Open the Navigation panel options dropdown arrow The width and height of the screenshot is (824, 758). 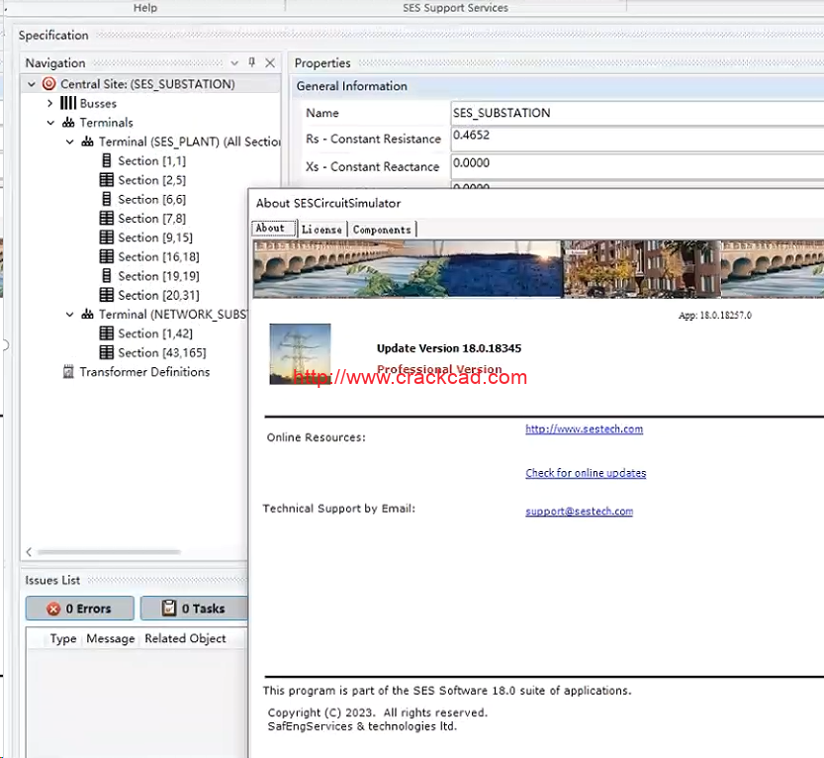point(234,63)
